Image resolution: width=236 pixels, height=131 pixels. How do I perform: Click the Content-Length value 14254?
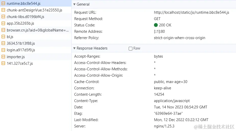pyautogui.click(x=159, y=94)
